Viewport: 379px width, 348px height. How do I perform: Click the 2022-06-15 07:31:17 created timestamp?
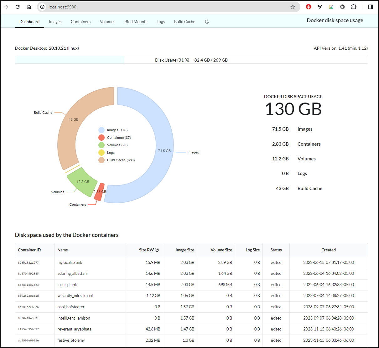[329, 262]
